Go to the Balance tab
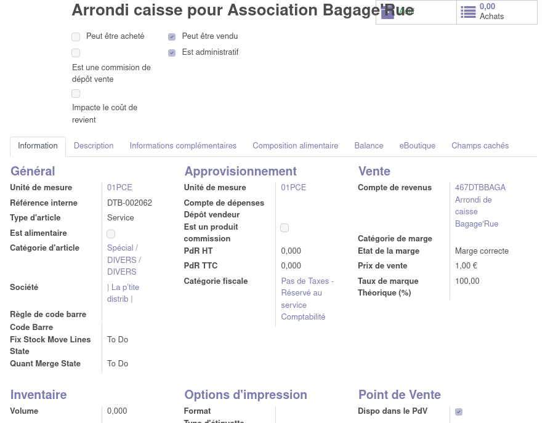 [x=369, y=146]
